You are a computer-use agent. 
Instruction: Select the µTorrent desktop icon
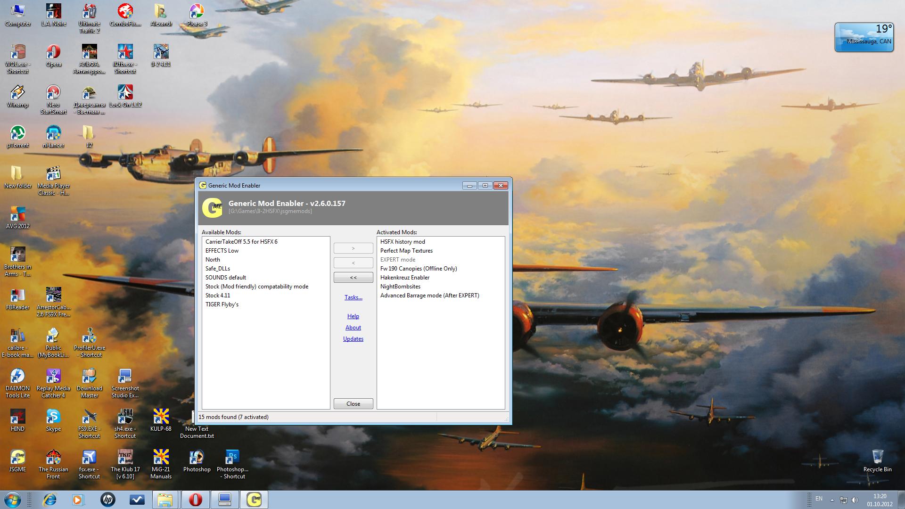17,133
